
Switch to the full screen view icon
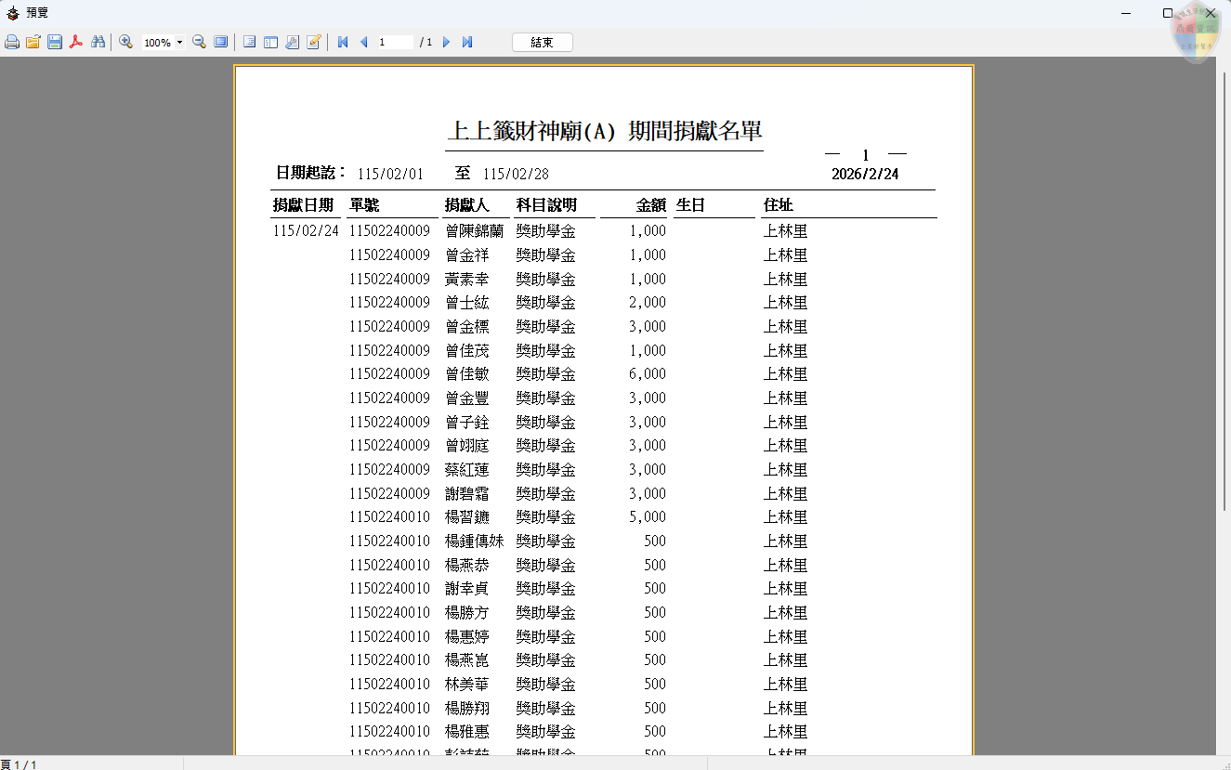(x=220, y=43)
